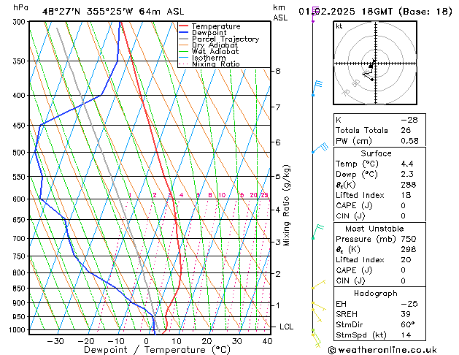Click the wind barb at 500 hPa
The width and height of the screenshot is (459, 355).
(320, 148)
